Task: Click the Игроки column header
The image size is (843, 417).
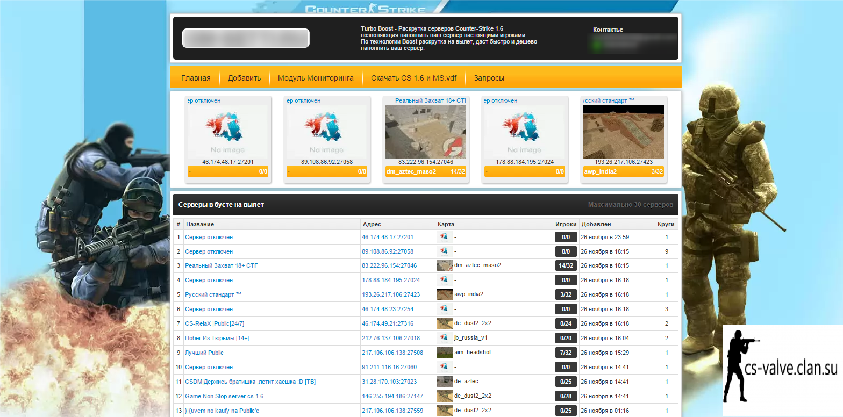Action: tap(567, 224)
